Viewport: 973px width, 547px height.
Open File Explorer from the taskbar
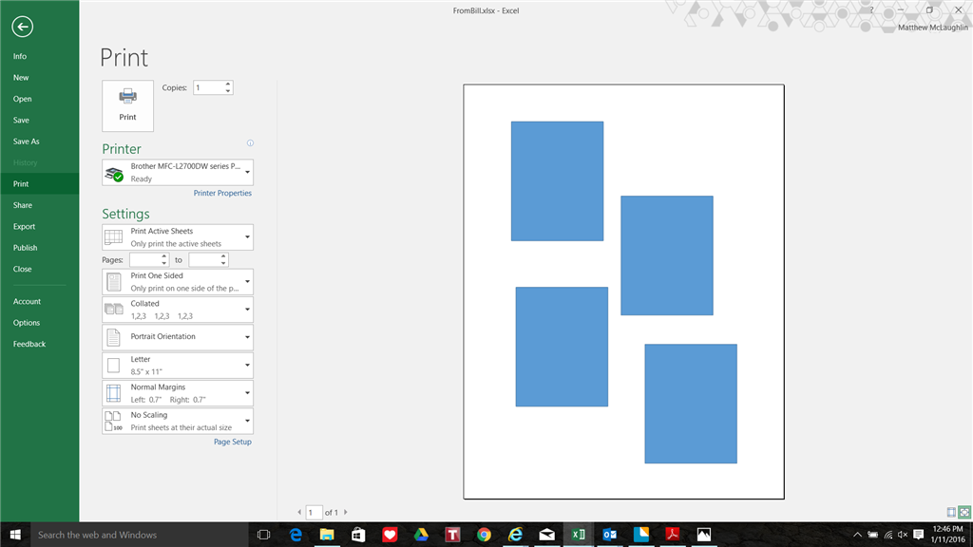tap(327, 535)
